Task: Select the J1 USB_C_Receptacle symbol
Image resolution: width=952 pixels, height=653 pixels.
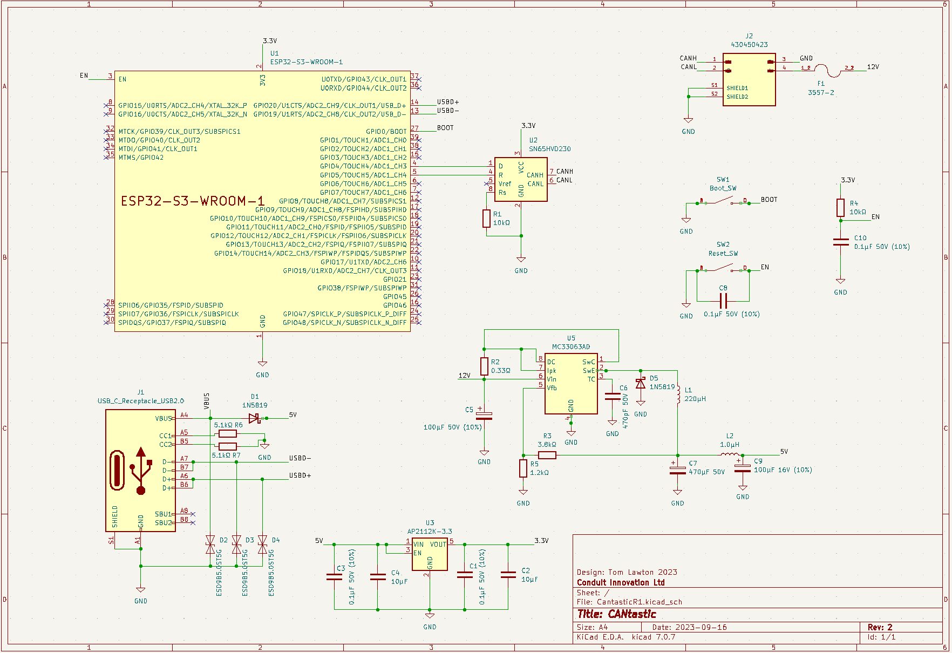Action: [x=140, y=471]
